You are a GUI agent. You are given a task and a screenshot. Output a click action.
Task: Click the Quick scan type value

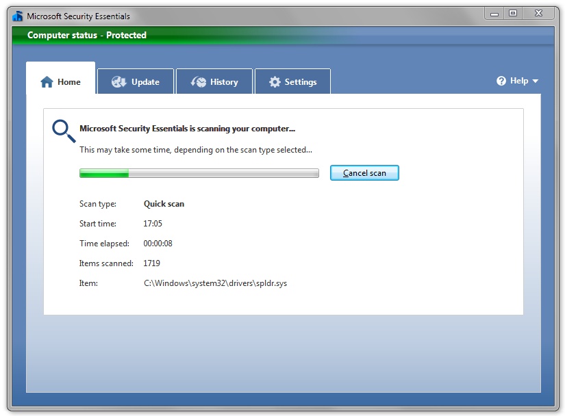(x=164, y=204)
